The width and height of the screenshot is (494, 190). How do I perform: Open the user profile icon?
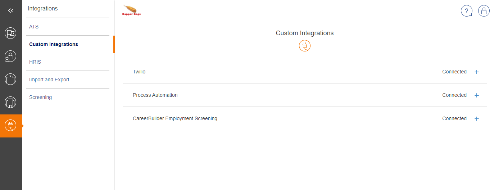[484, 11]
